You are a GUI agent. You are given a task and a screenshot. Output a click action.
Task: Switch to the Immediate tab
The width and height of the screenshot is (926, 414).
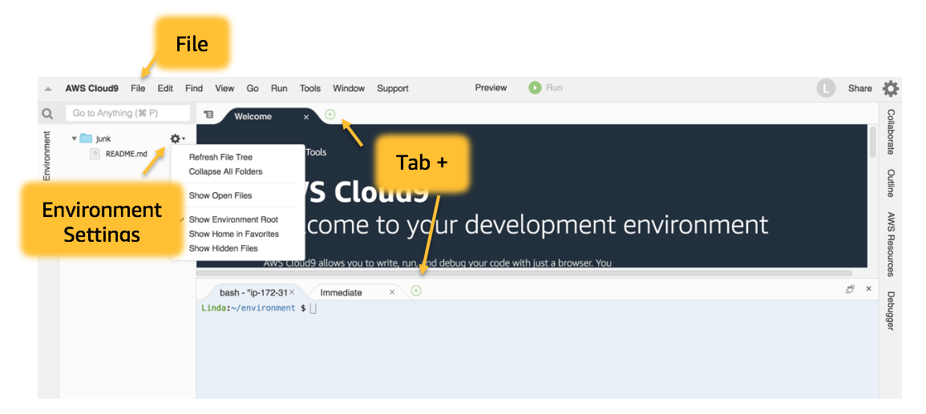point(341,292)
